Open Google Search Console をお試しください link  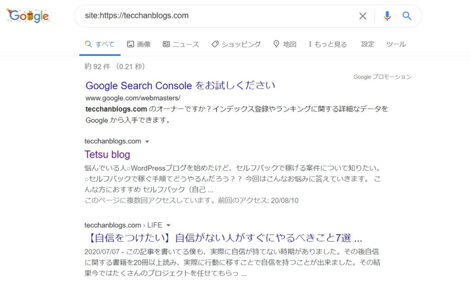coord(180,86)
